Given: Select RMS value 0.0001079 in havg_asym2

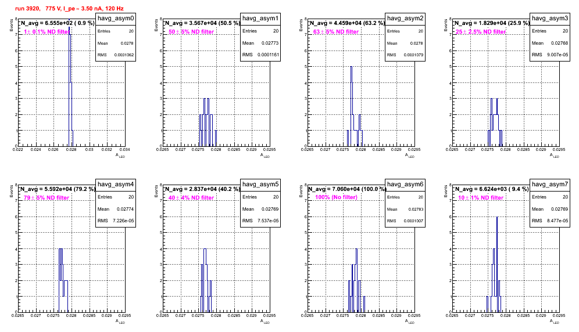Looking at the screenshot, I should (x=413, y=55).
